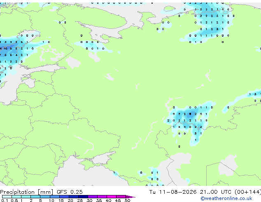The image size is (261, 202).
Task: Click the 45–50 mm legend color swatch
Action: [x=121, y=197]
